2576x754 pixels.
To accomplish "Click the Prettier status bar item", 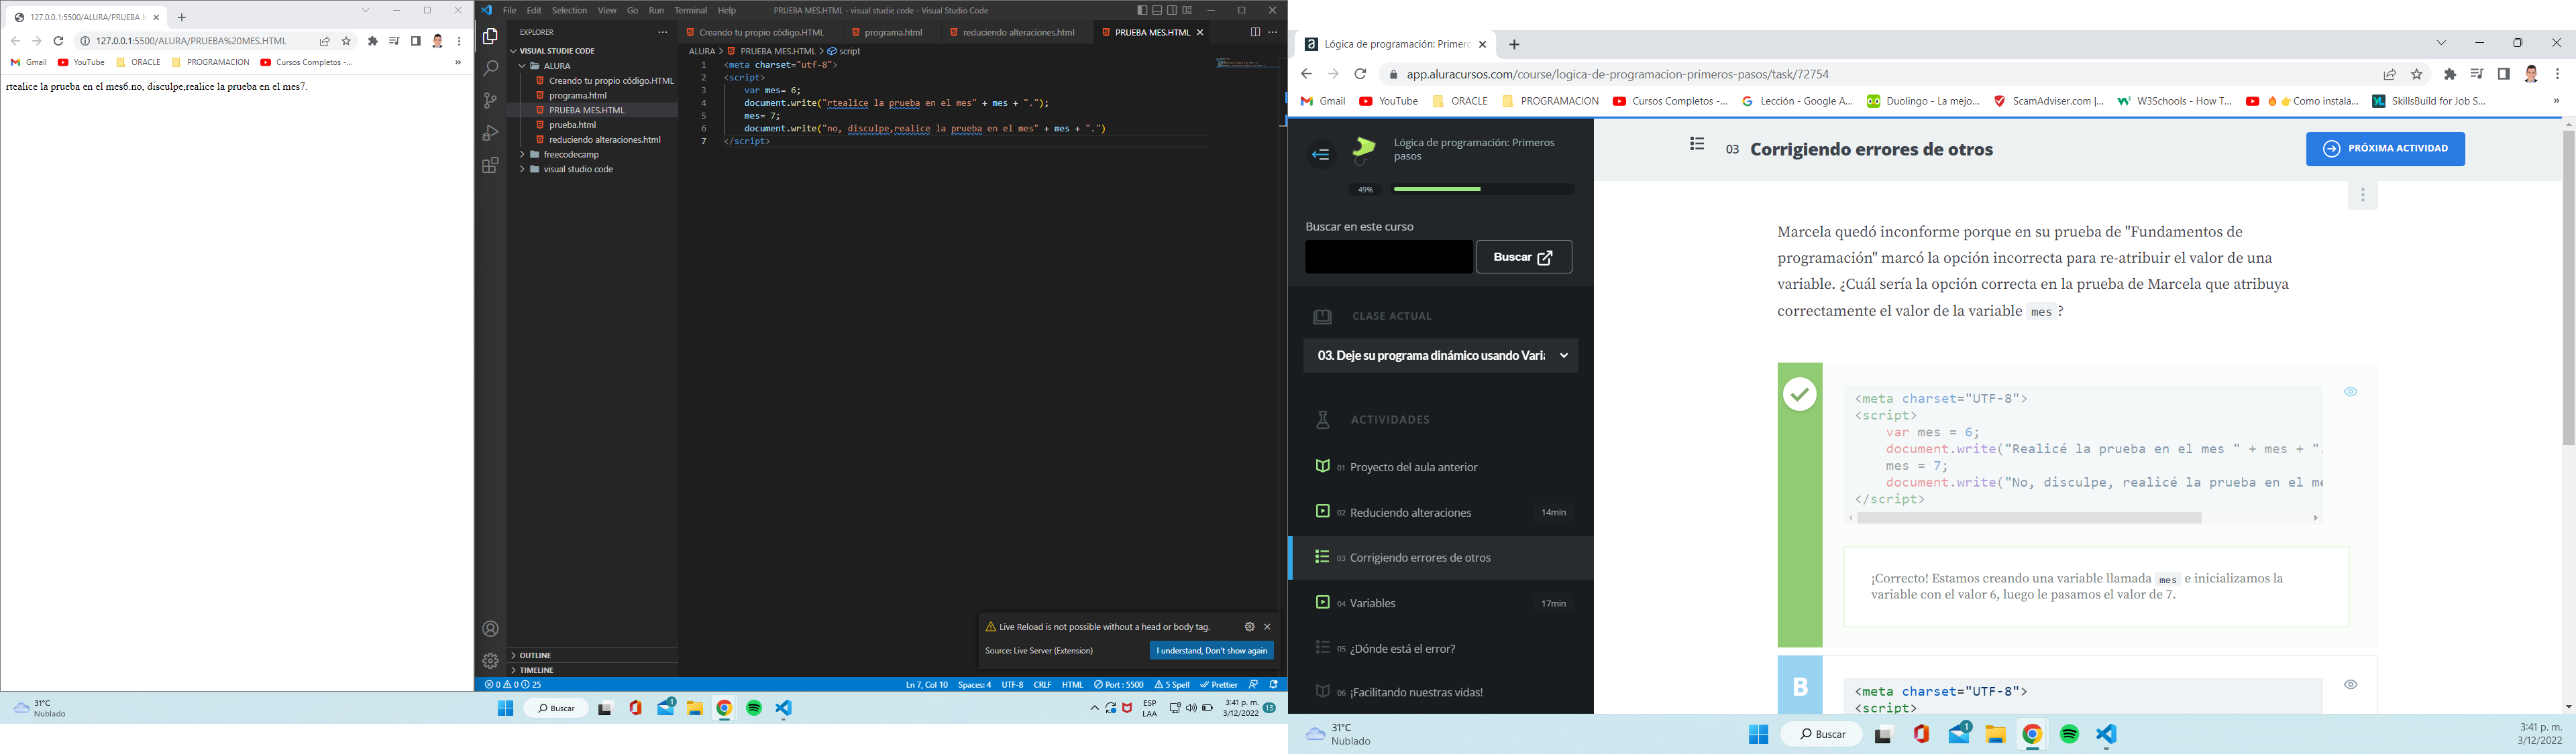I will point(1219,685).
